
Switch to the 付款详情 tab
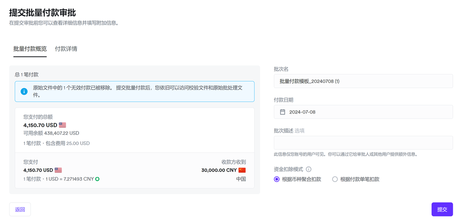pos(66,49)
